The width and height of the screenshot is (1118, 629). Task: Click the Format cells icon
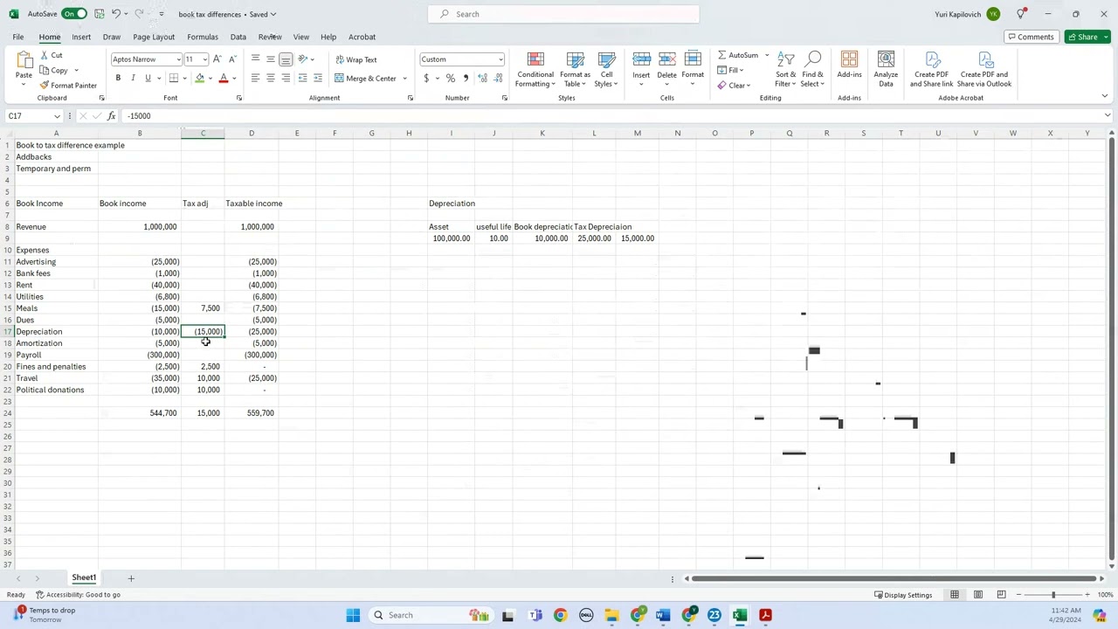pos(693,59)
